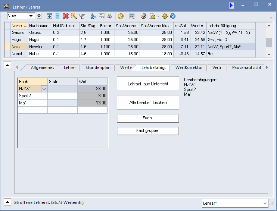Open the filter funnel icon
Screen dimensions: 277x211
[82, 16]
